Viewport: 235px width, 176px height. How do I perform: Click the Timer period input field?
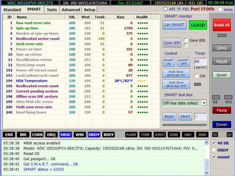[x=200, y=61]
